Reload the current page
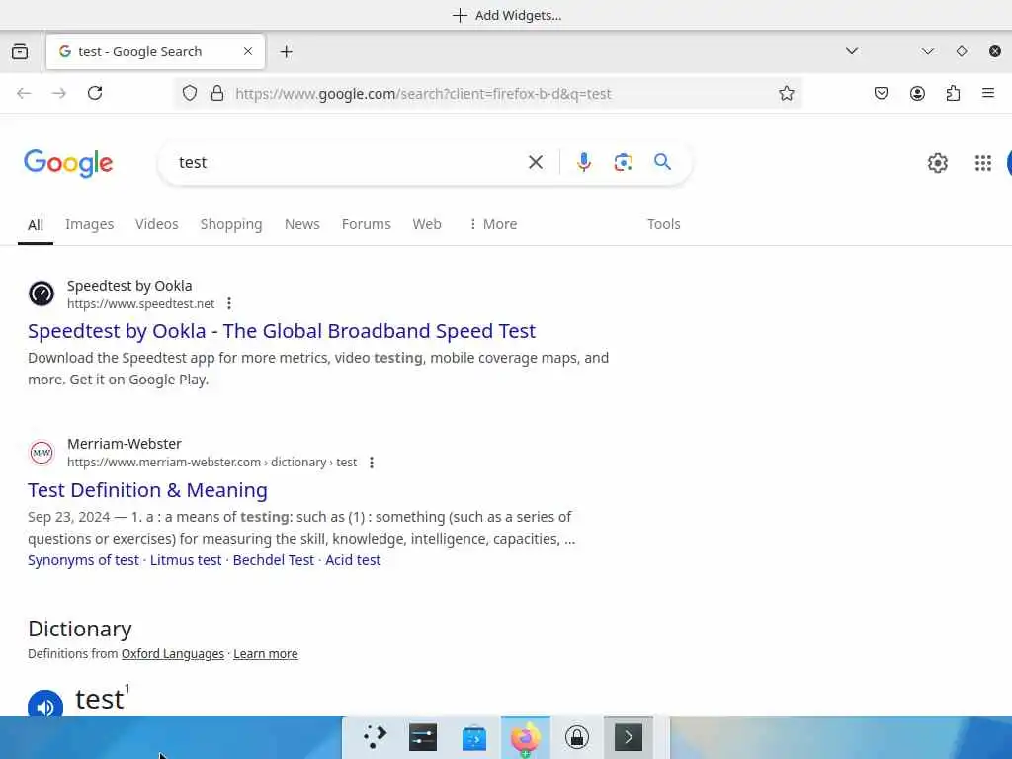 click(x=95, y=94)
